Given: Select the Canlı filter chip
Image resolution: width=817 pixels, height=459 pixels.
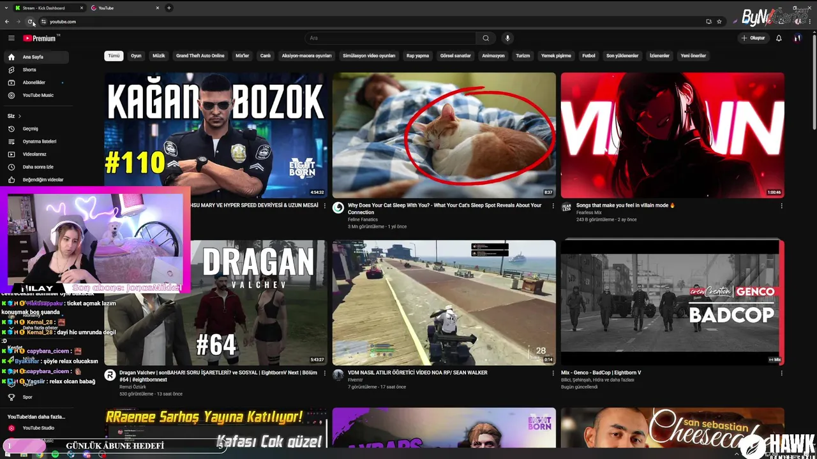Looking at the screenshot, I should tap(266, 55).
